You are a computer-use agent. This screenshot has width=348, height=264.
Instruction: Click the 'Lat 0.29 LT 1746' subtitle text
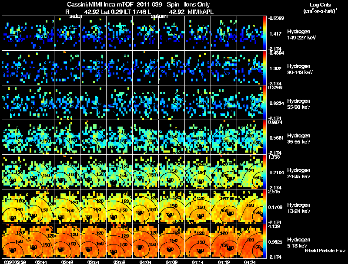tap(123, 12)
